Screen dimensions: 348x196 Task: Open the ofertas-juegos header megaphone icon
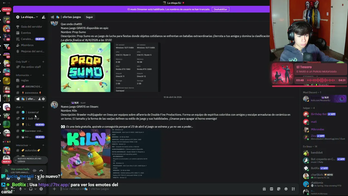(52, 17)
